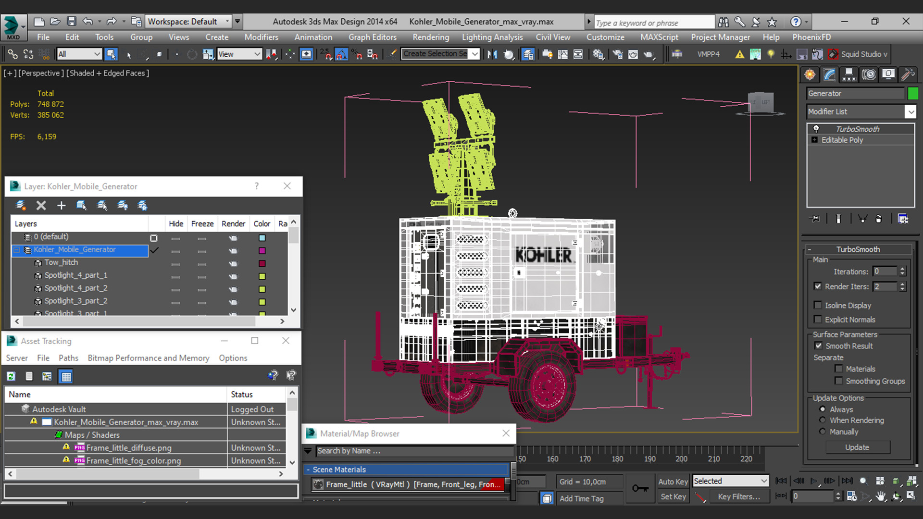
Task: Open the Workspace: Default dropdown
Action: pyautogui.click(x=188, y=22)
